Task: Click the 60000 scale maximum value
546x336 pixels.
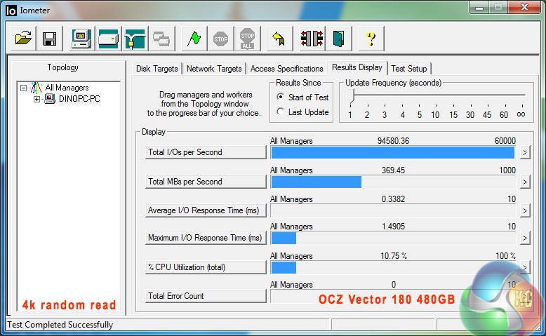Action: 505,141
